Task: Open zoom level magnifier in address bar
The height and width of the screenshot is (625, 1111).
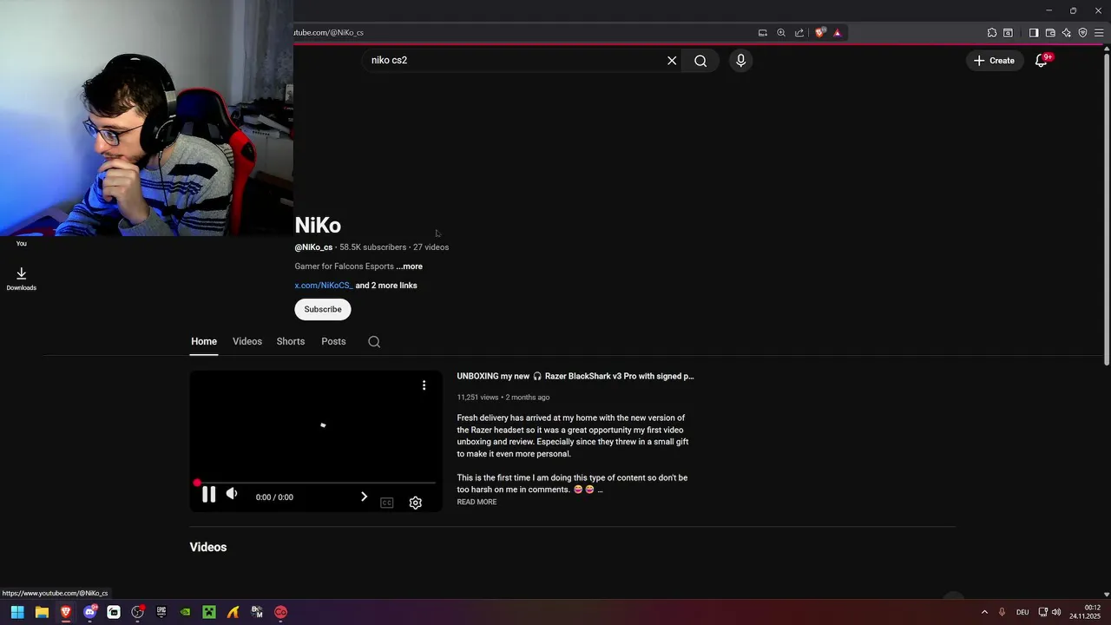Action: (x=781, y=33)
